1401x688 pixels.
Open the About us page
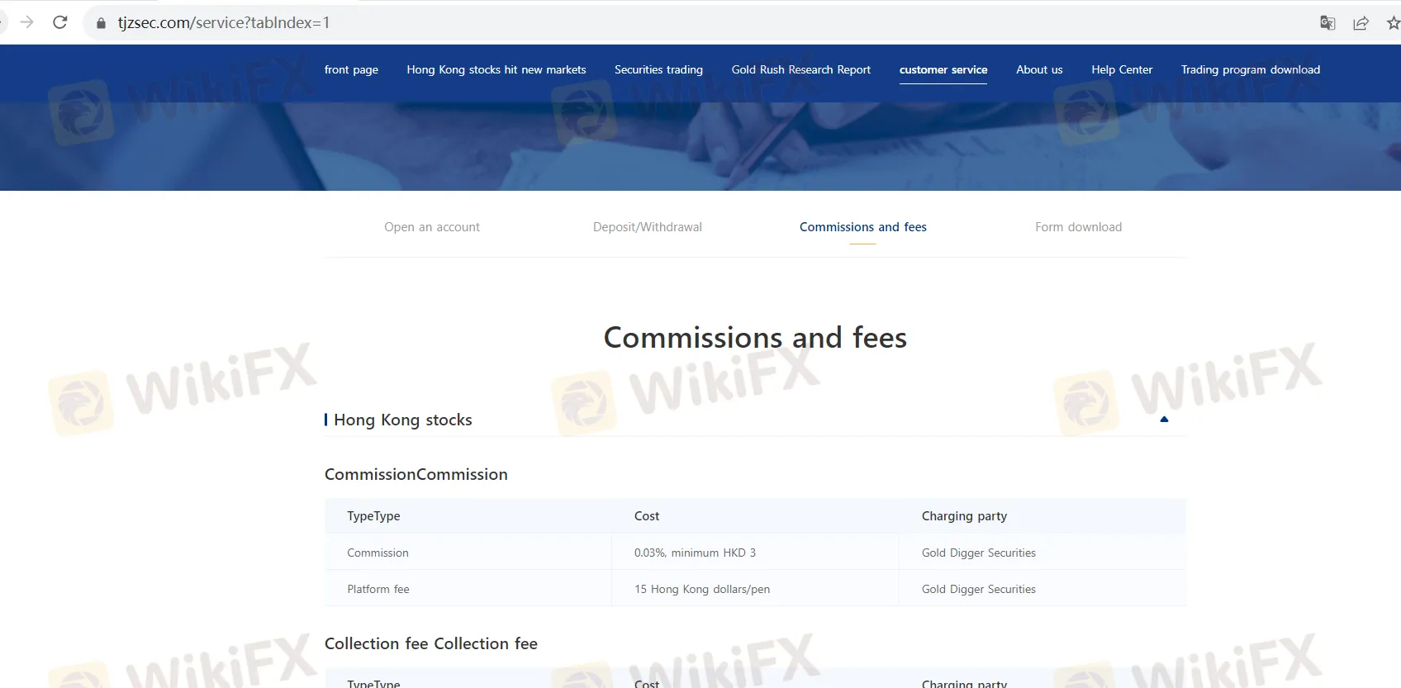(x=1039, y=70)
